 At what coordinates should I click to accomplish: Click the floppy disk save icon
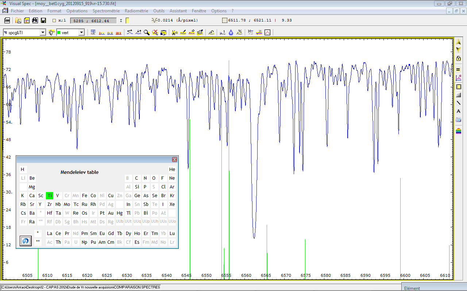[x=43, y=20]
